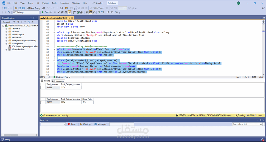Click Display Estimated Execution Plan icon
This screenshot has height=142, width=266.
click(62, 12)
